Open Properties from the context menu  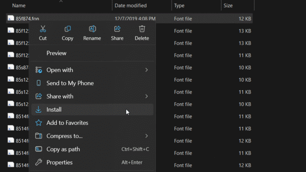click(x=92, y=162)
